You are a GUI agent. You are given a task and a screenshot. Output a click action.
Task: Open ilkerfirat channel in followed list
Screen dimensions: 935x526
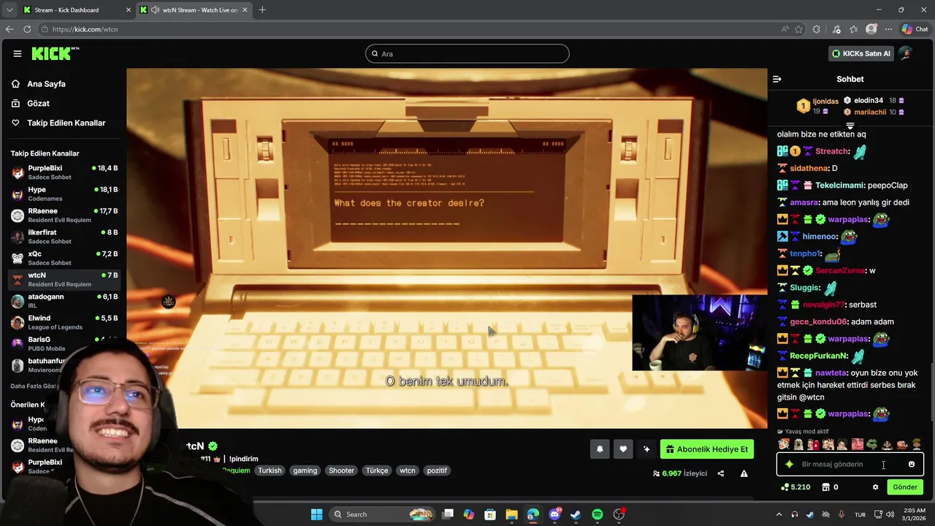click(x=64, y=237)
